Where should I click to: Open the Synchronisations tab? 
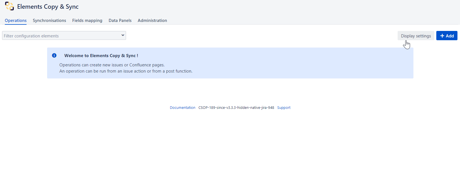click(49, 21)
